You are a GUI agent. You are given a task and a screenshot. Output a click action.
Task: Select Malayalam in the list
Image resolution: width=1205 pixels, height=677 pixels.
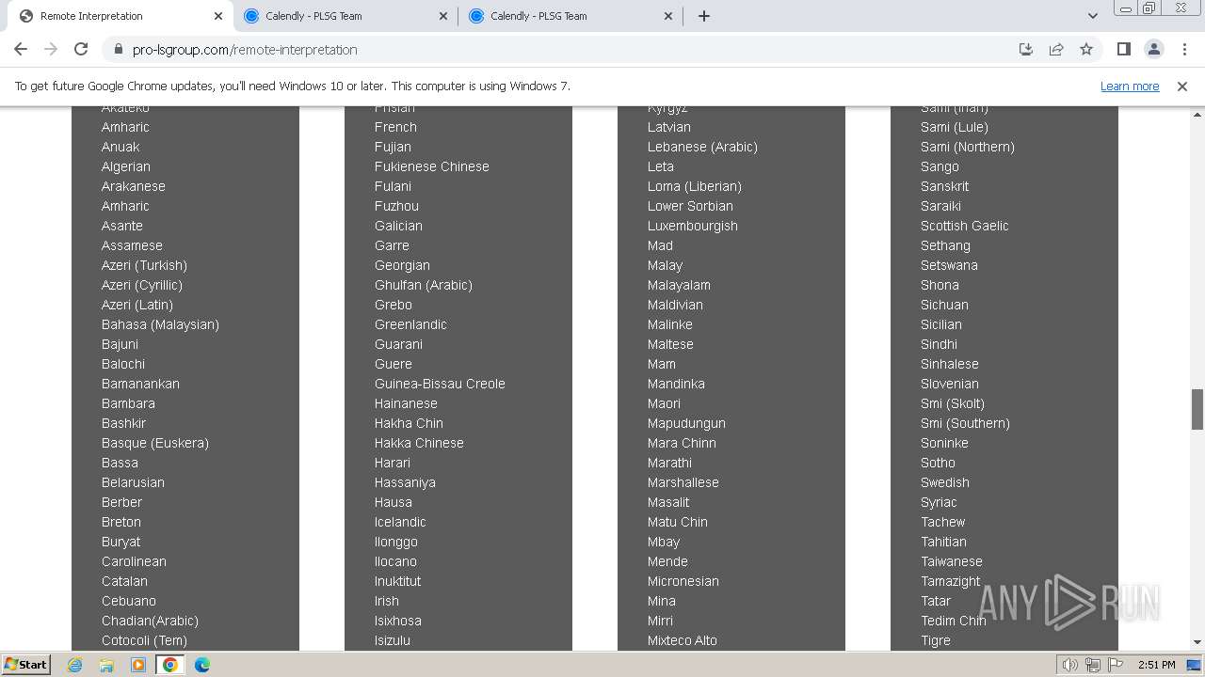tap(679, 285)
